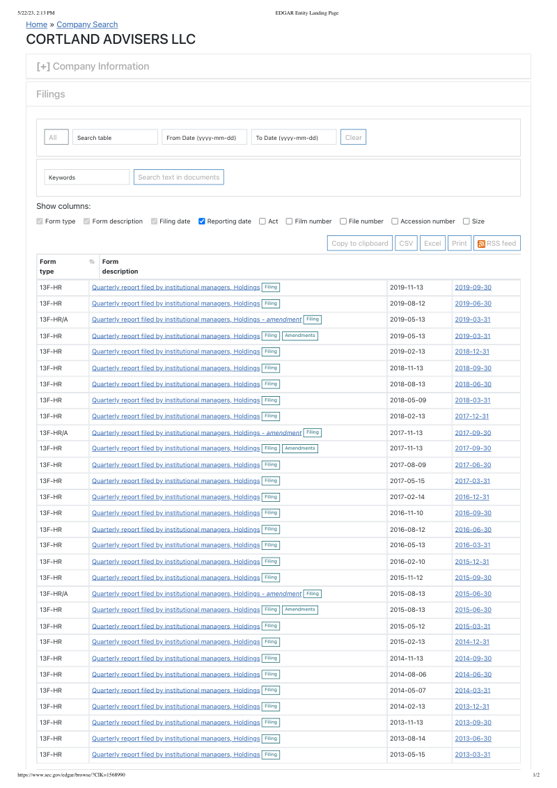The image size is (557, 788).
Task: Click the To Date input field
Action: 294,137
